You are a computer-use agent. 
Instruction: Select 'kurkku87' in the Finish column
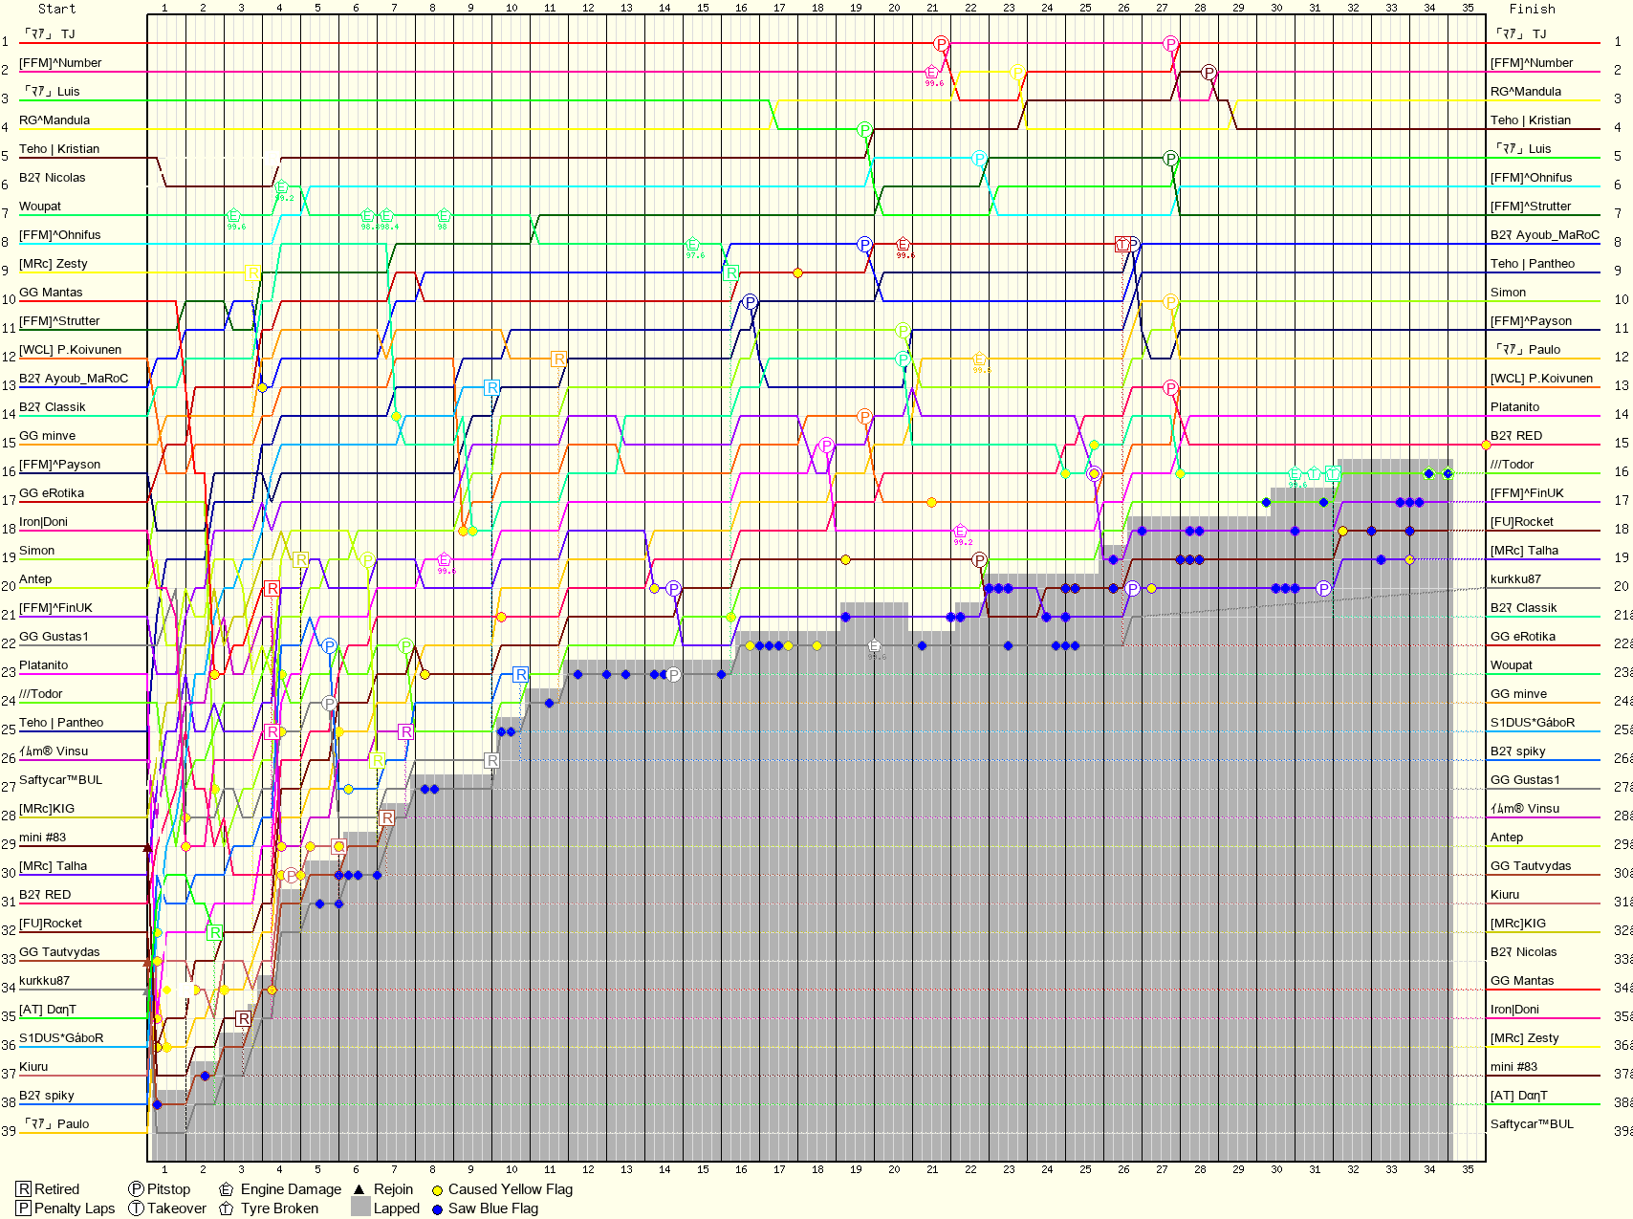pyautogui.click(x=1515, y=579)
